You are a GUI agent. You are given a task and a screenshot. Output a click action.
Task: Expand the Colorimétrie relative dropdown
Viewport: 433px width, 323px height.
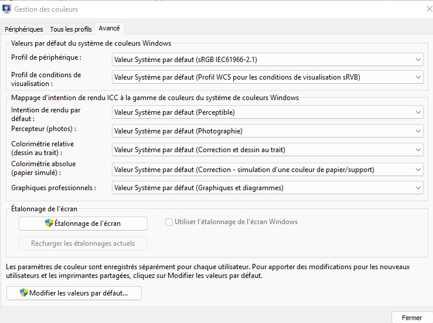pyautogui.click(x=418, y=150)
